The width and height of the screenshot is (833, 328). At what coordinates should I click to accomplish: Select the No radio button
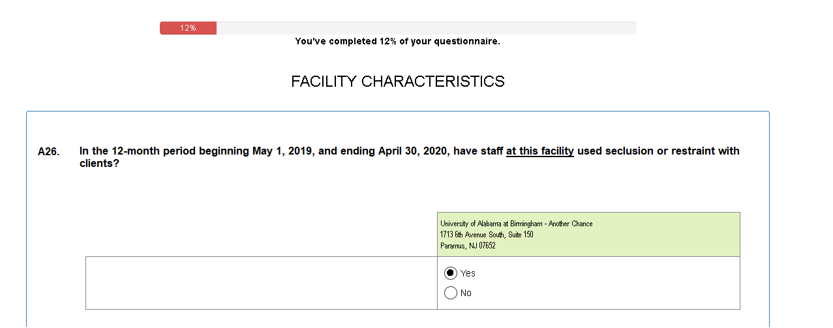coord(451,293)
